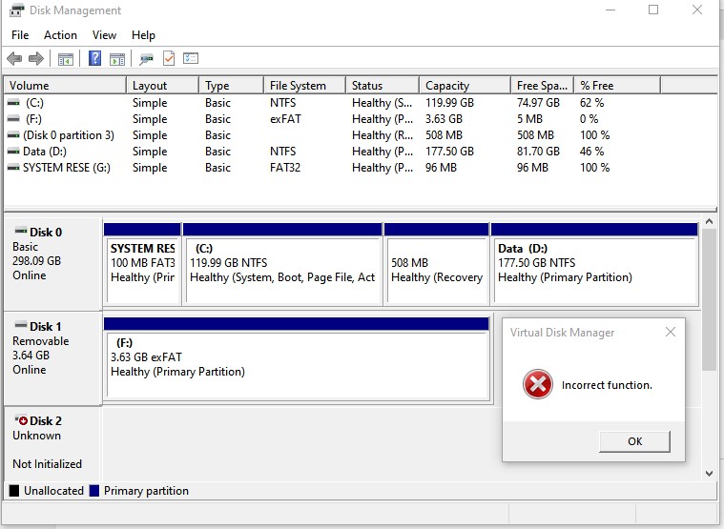Image resolution: width=724 pixels, height=529 pixels.
Task: Sort by the Free Space column header
Action: click(543, 86)
